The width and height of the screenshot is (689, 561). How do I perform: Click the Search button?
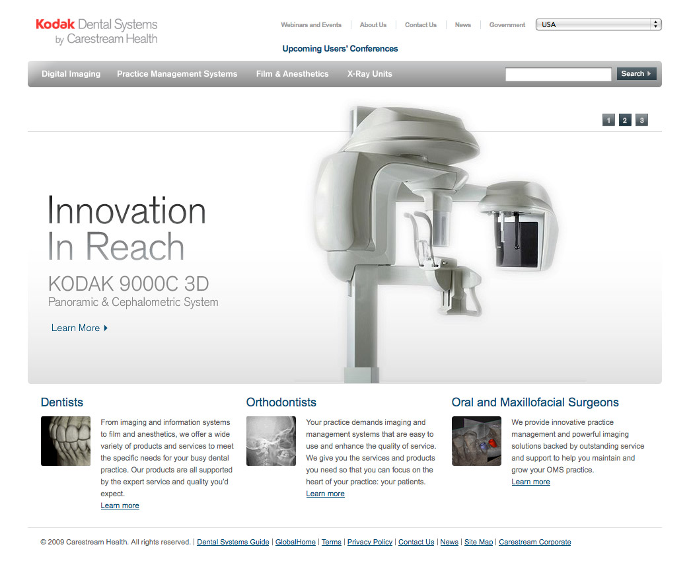pyautogui.click(x=636, y=74)
